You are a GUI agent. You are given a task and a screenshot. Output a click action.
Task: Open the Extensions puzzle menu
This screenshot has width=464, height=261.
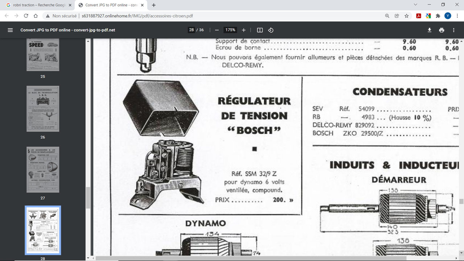click(438, 16)
